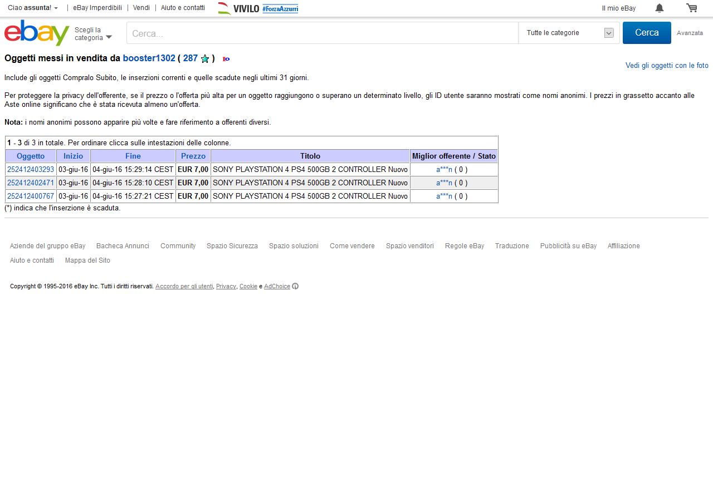Image resolution: width=713 pixels, height=492 pixels.
Task: Sort by the Fine column header
Action: click(133, 156)
